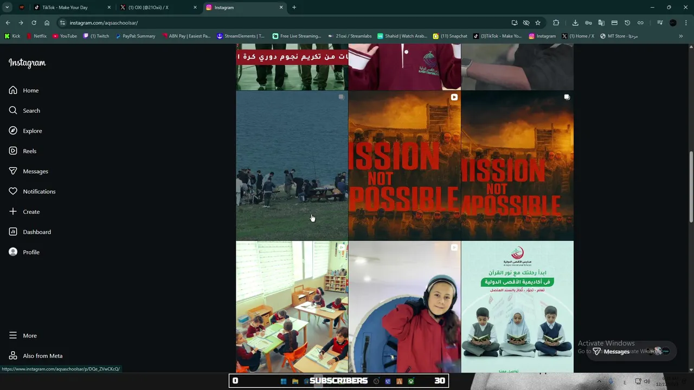Image resolution: width=694 pixels, height=390 pixels.
Task: Go forward in browser history
Action: click(21, 23)
